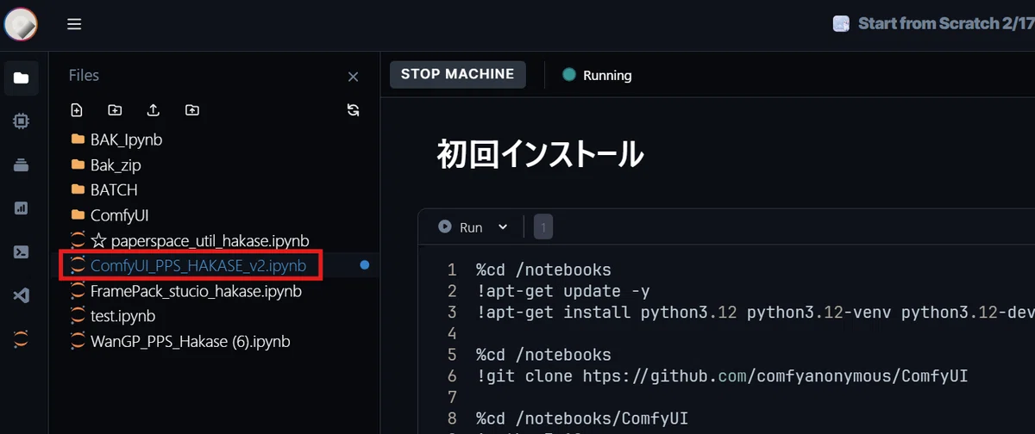Screen dimensions: 1035x434
Task: Open the datasets stack sidebar icon
Action: (x=21, y=165)
